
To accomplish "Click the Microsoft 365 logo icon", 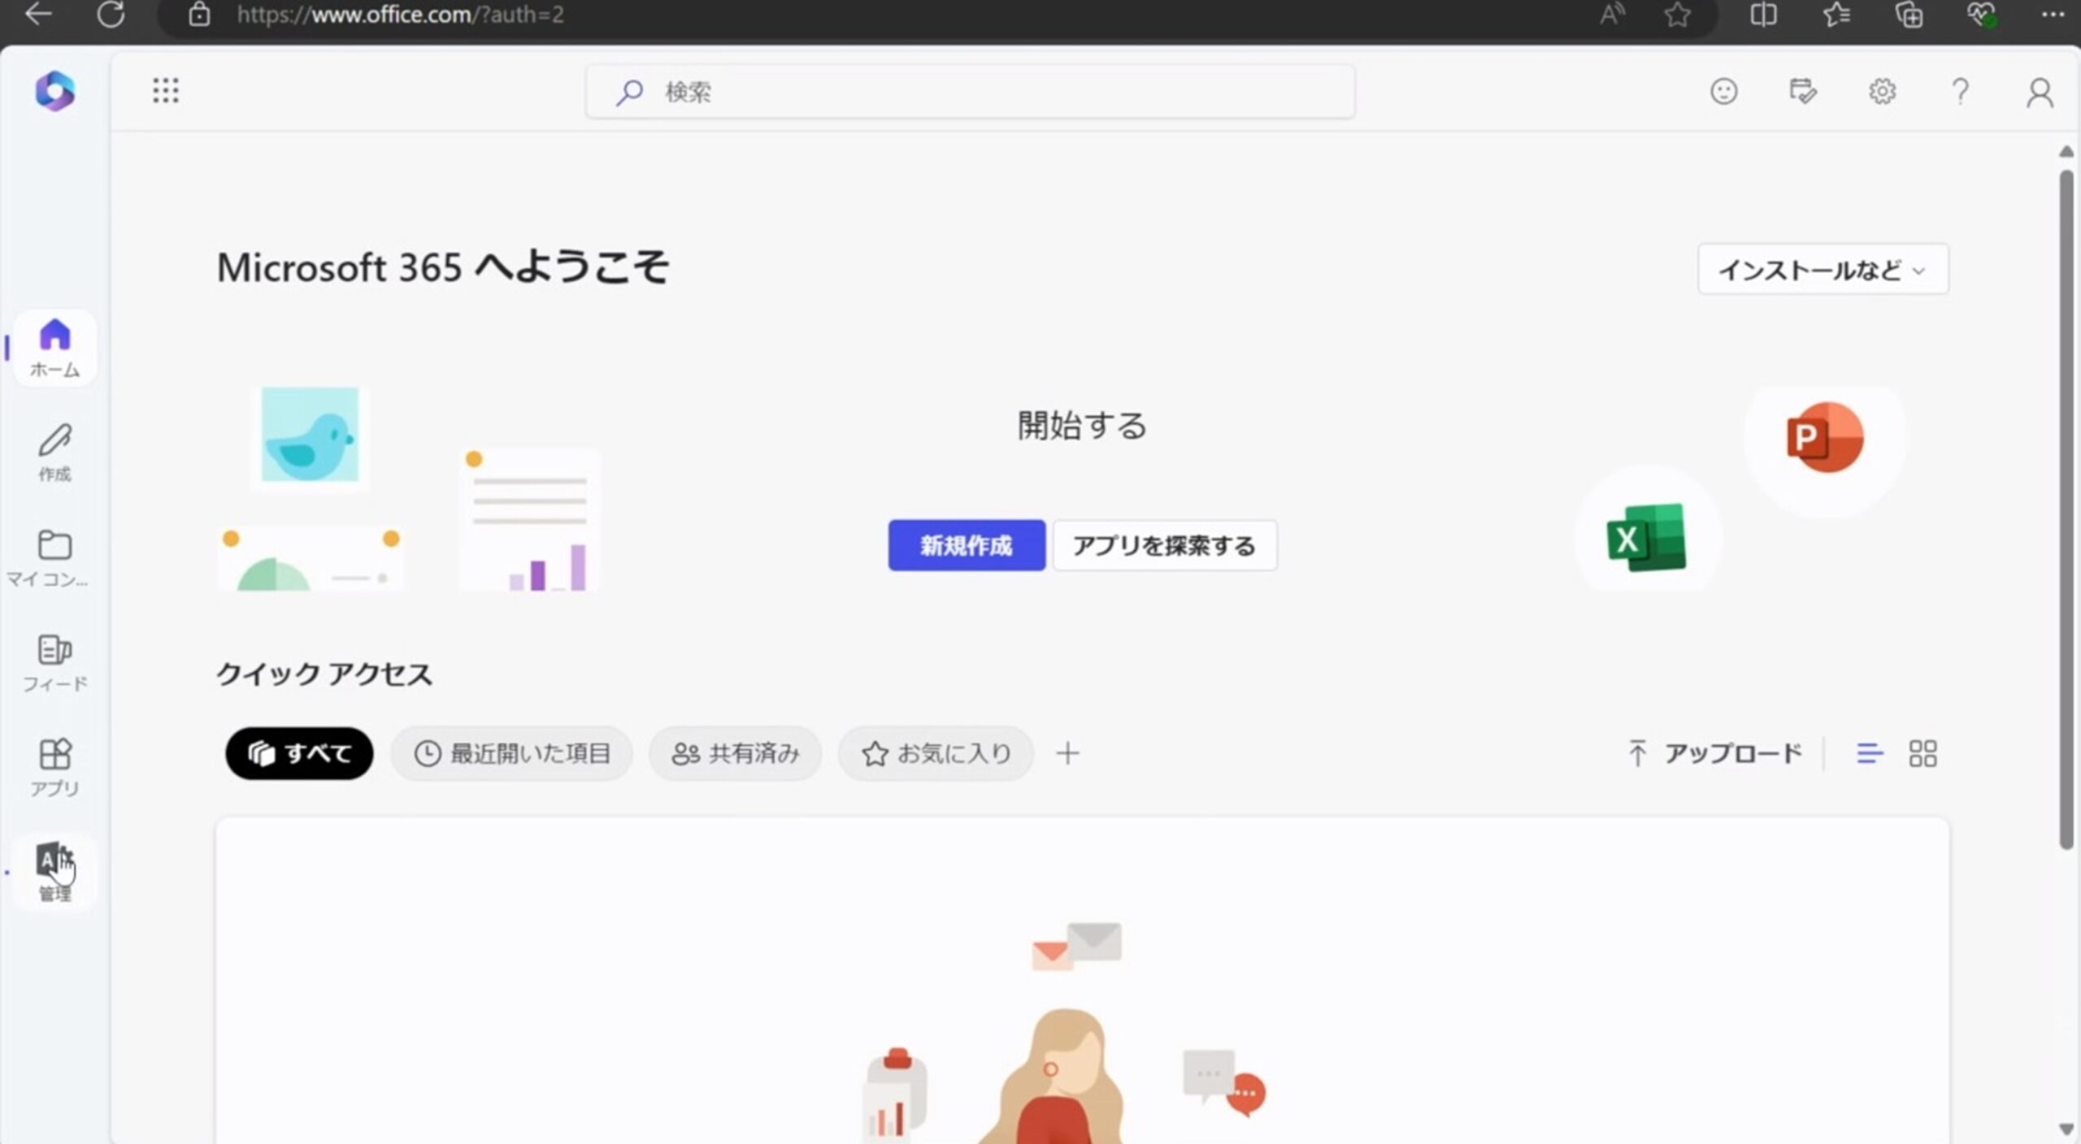I will (x=55, y=90).
